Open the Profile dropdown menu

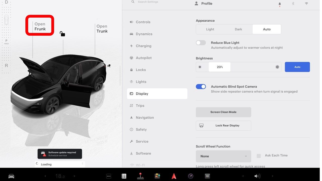pyautogui.click(x=204, y=4)
